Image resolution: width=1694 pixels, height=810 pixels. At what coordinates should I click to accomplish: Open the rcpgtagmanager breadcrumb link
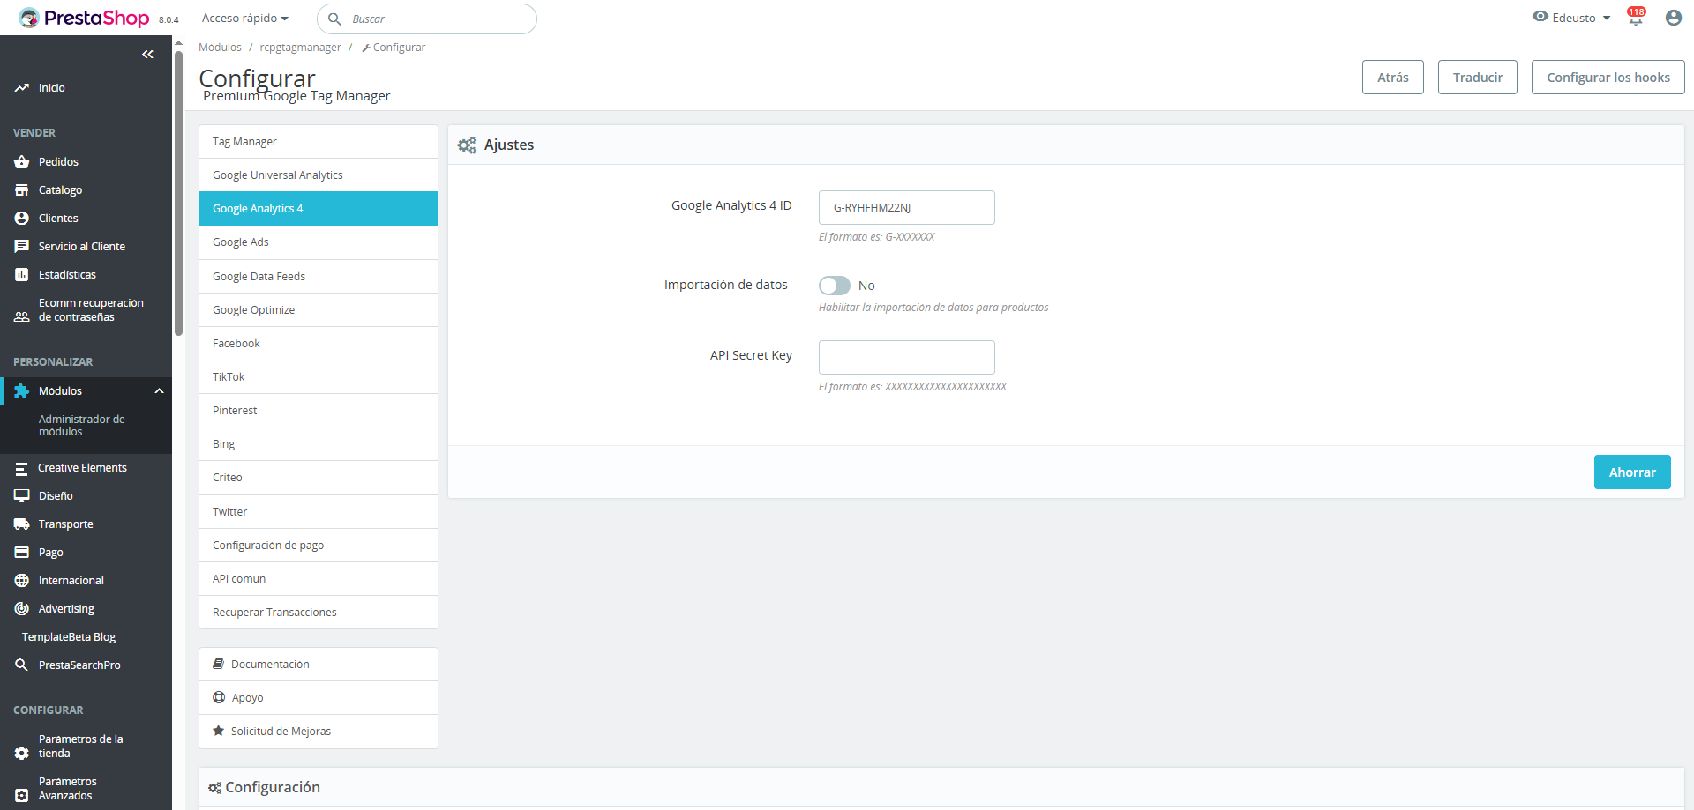pos(300,48)
